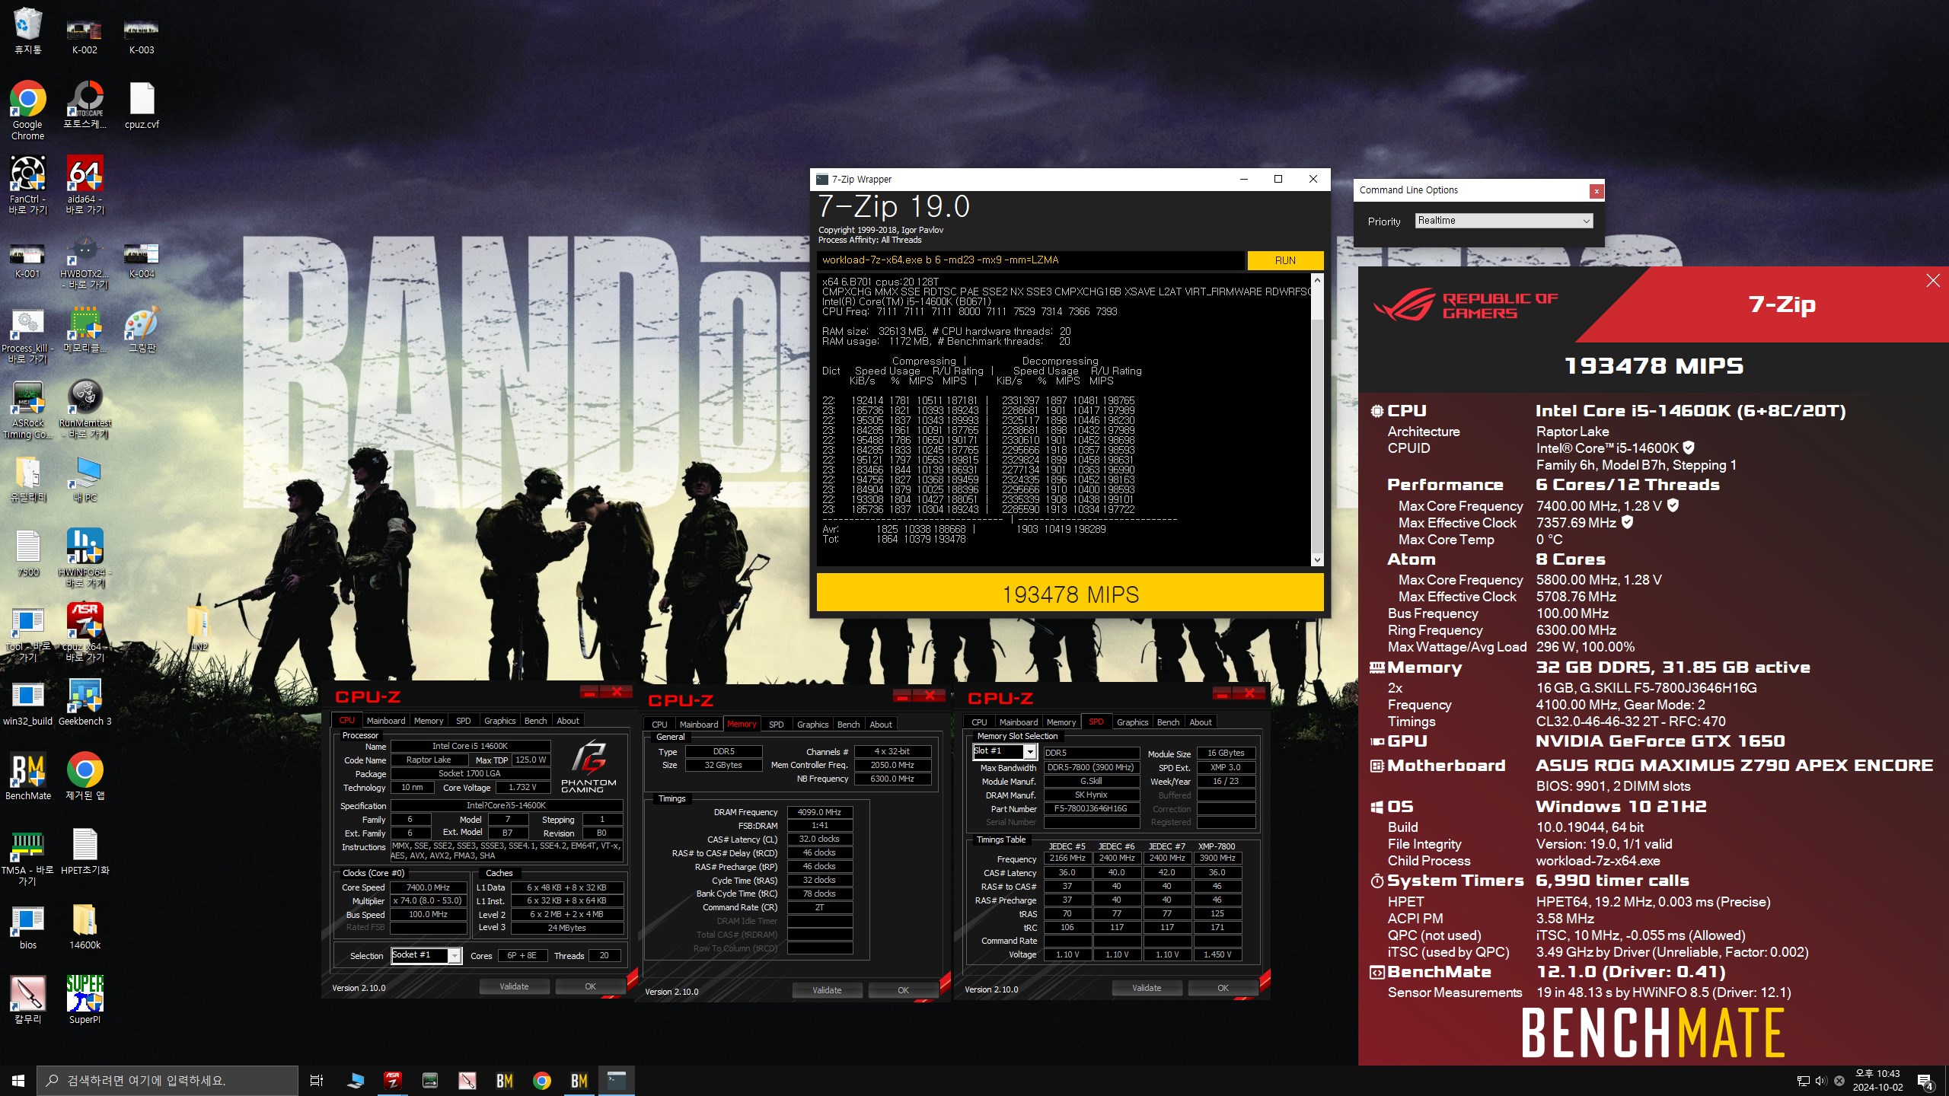Launch the aida64 shortcut icon
Screen dimensions: 1949x1096
[x=85, y=185]
